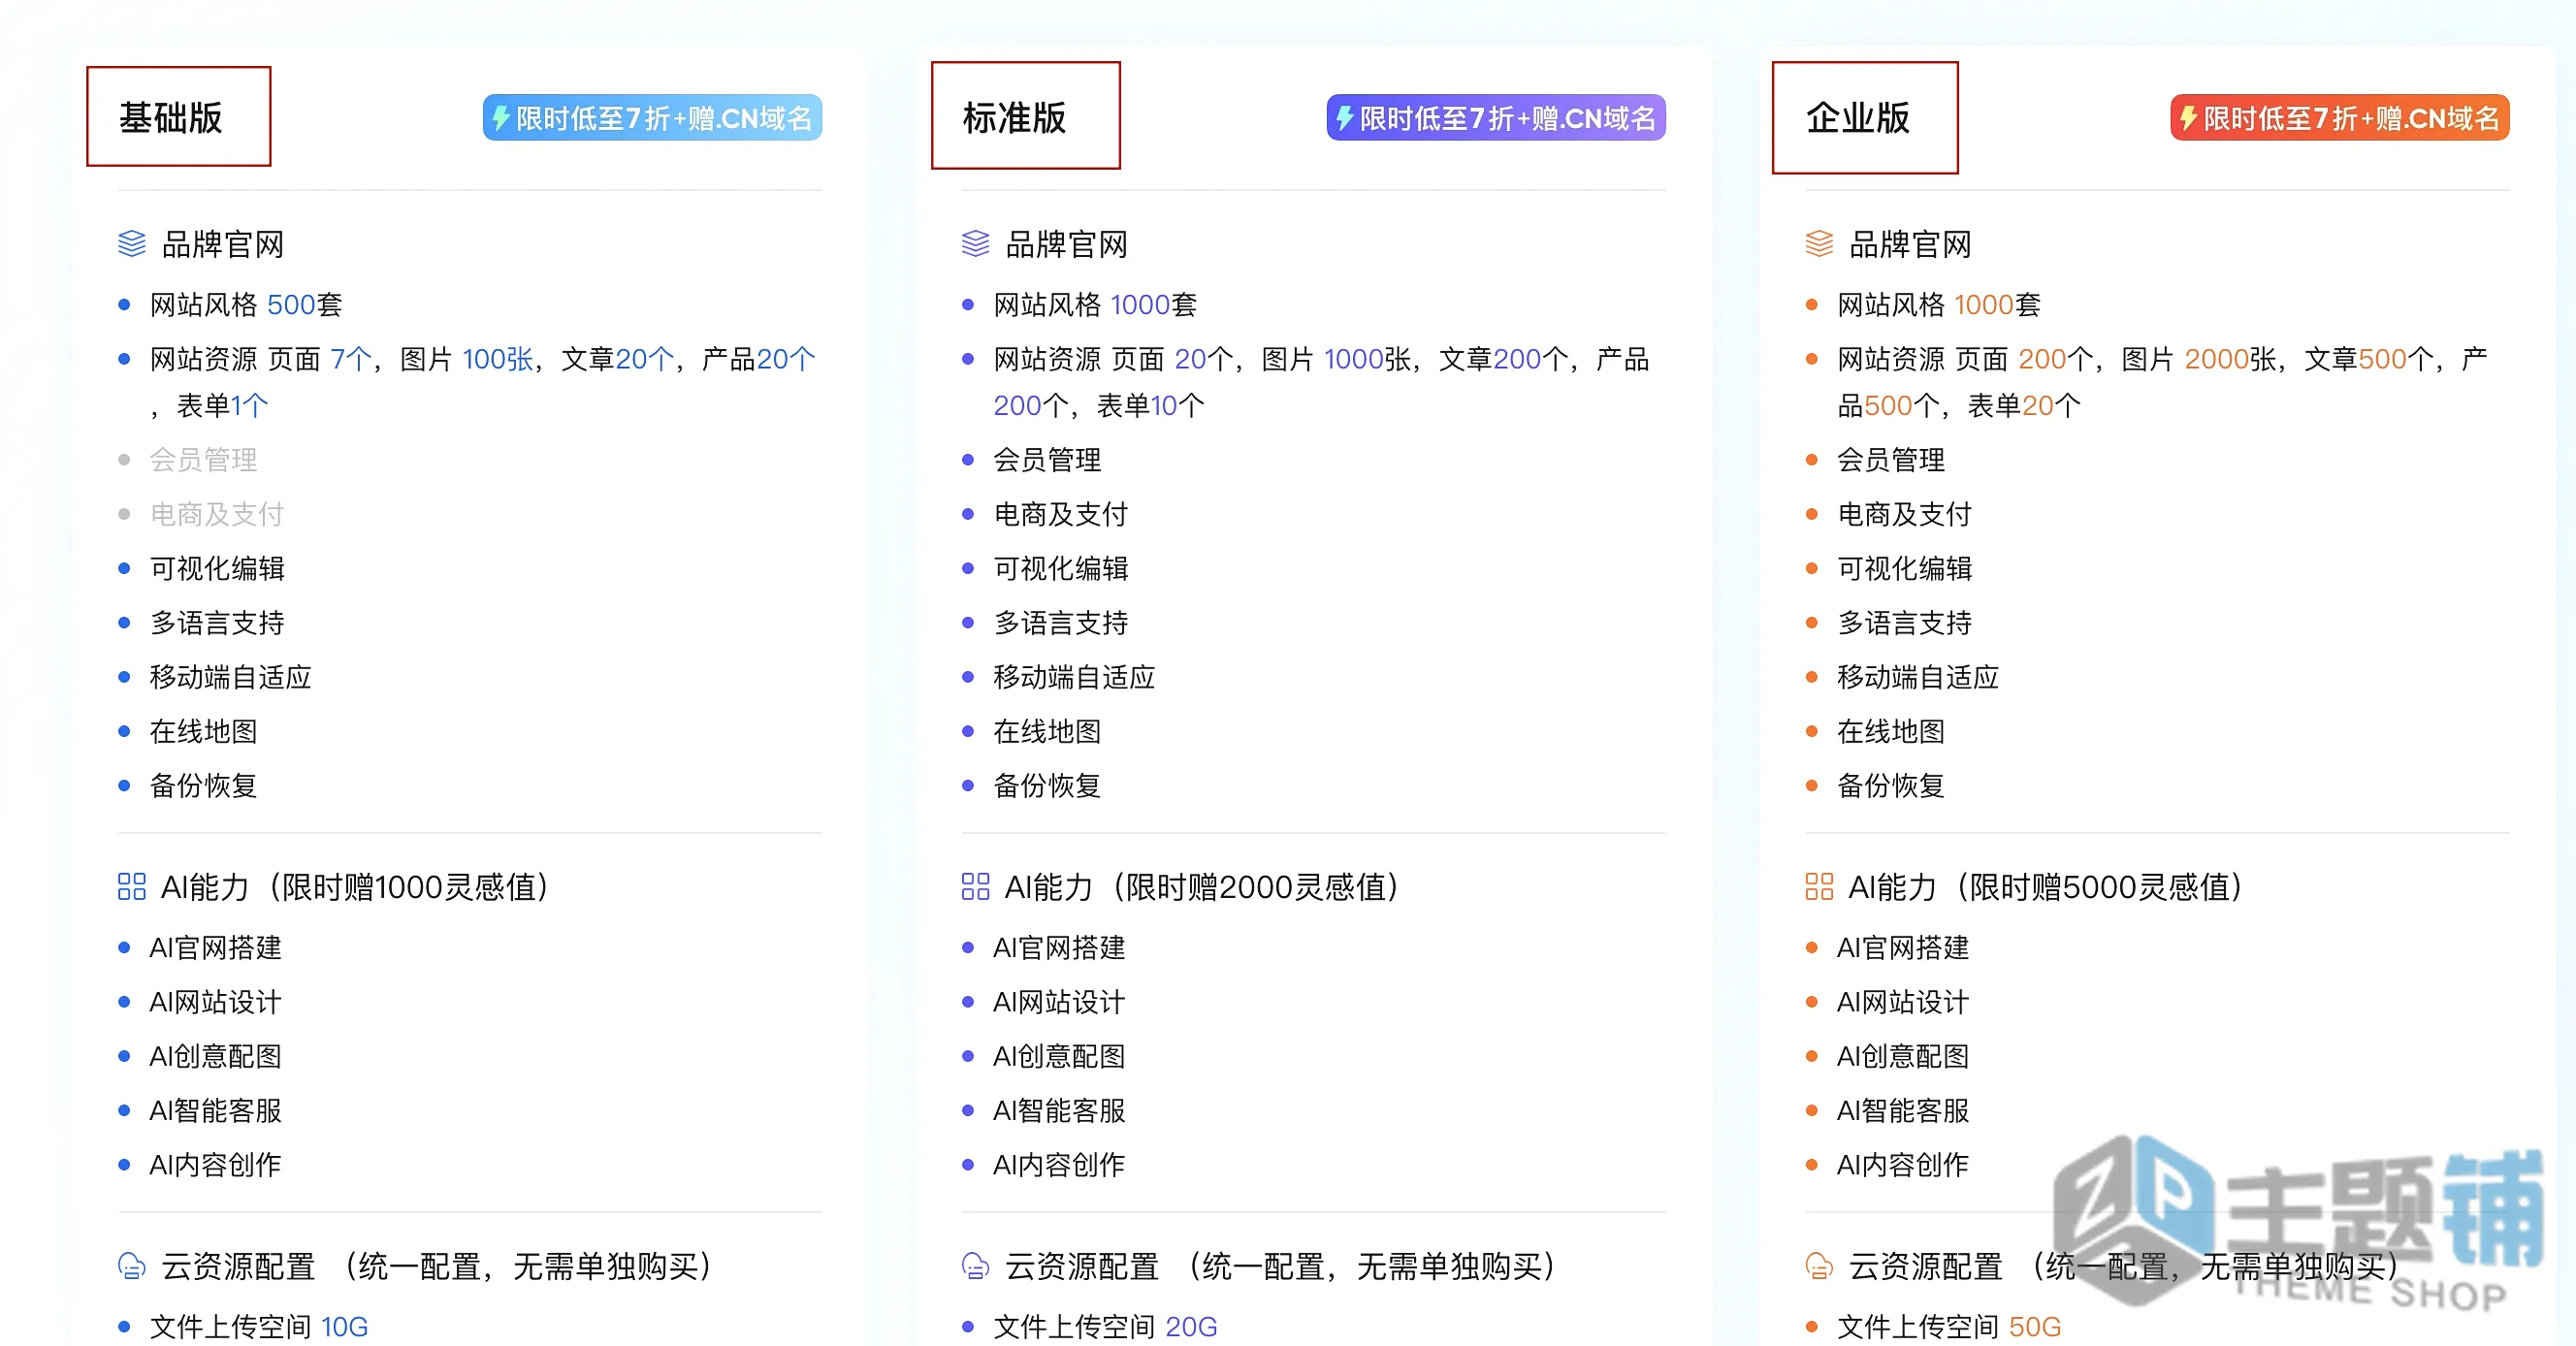Click AI官网搭建 in the 基础版 list

[x=216, y=948]
